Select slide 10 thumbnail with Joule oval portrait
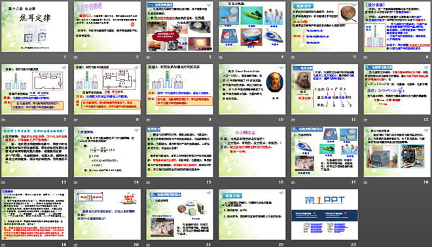 pyautogui.click(x=252, y=89)
